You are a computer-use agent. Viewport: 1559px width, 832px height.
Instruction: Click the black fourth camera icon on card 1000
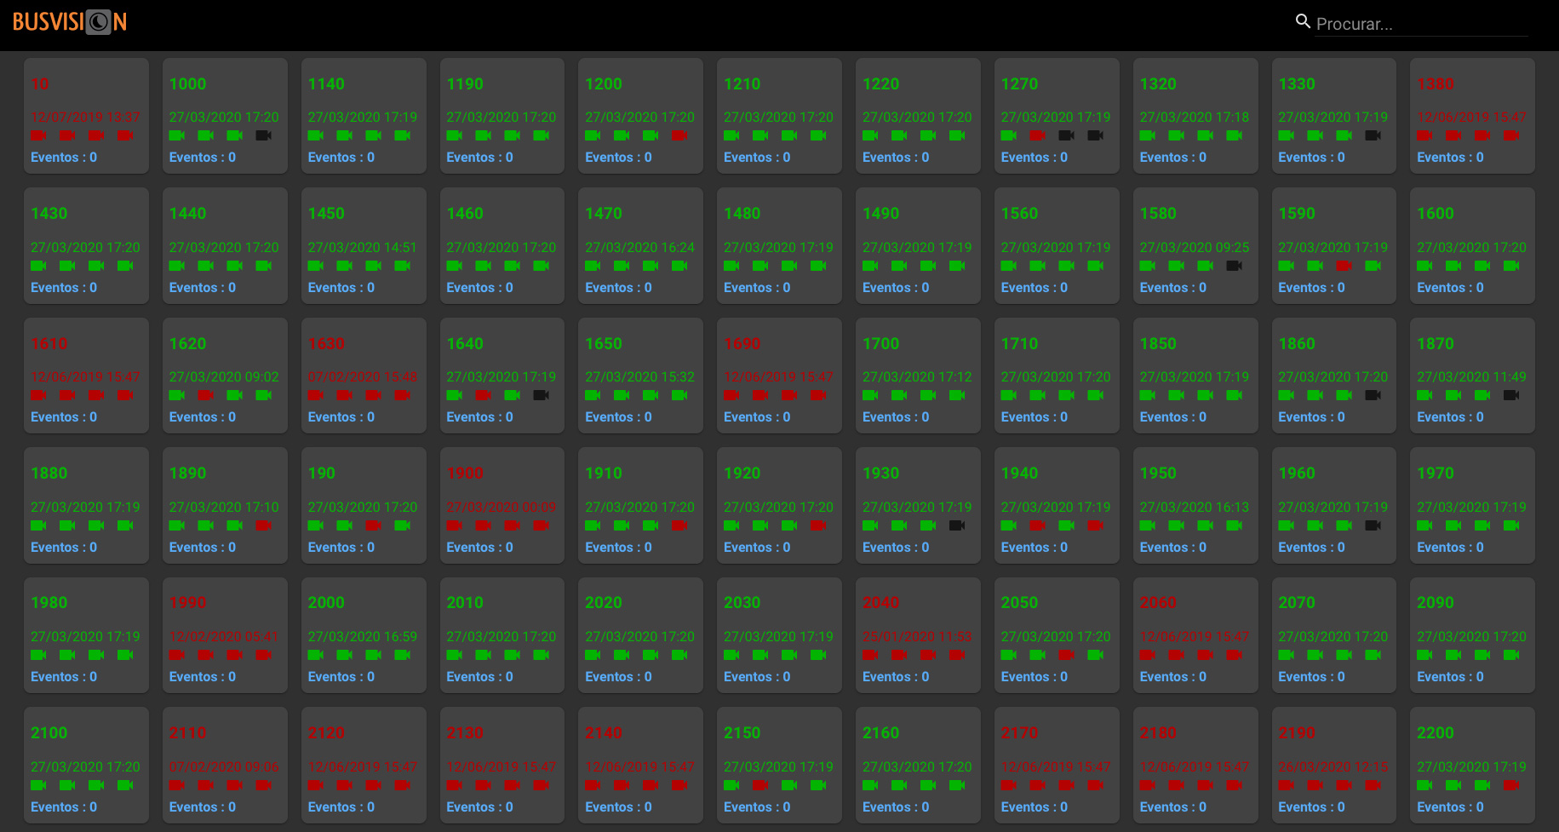pos(264,135)
